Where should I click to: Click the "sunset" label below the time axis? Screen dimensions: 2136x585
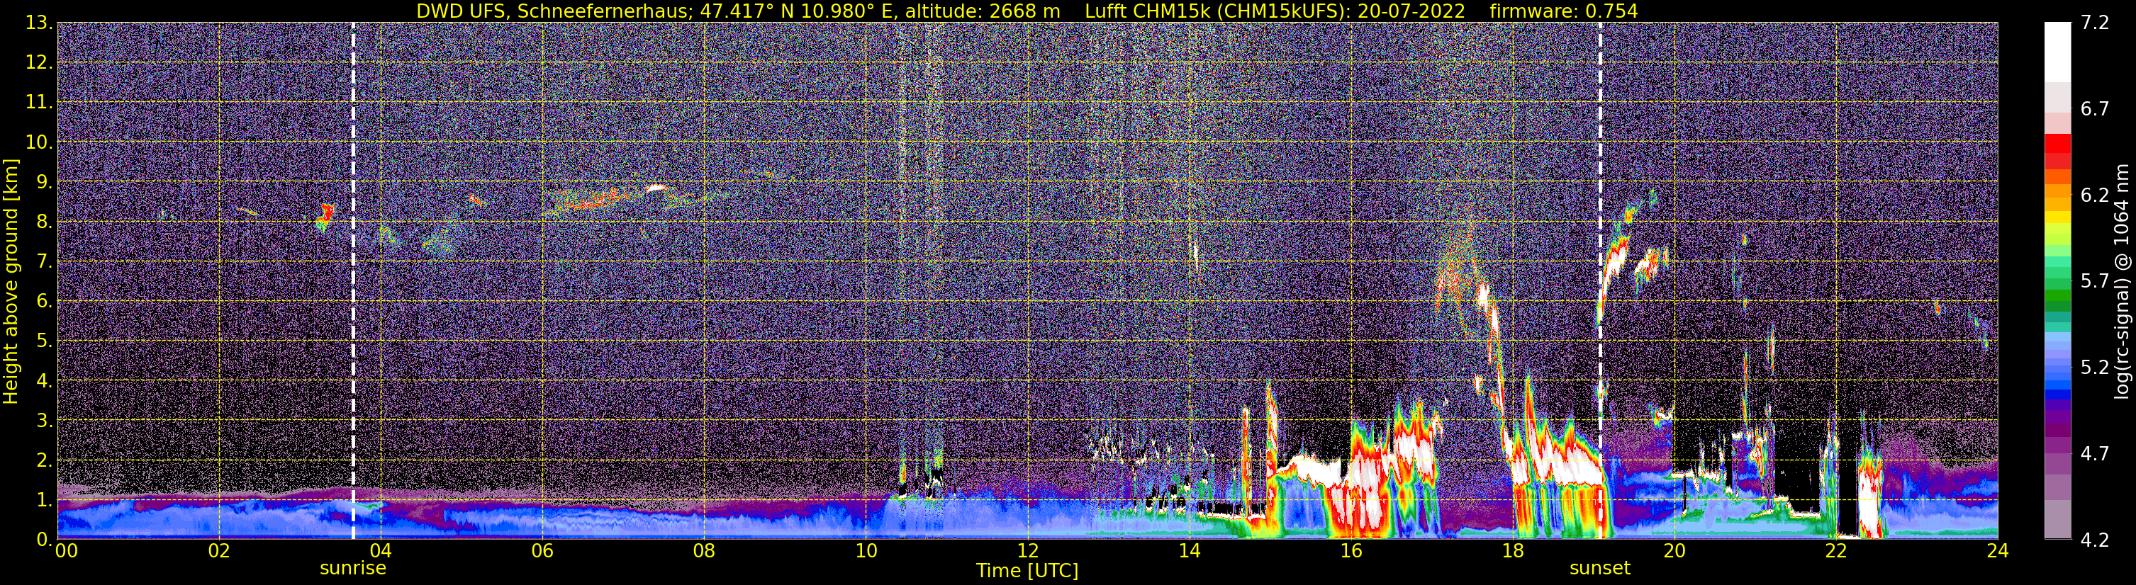pos(1599,569)
